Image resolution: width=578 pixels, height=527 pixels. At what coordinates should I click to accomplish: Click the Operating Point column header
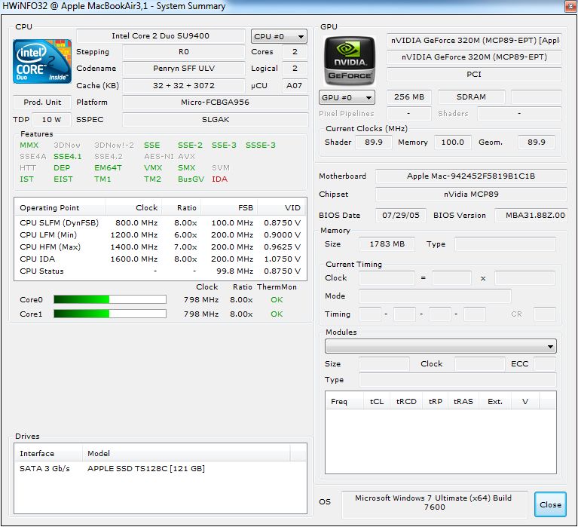click(x=60, y=207)
